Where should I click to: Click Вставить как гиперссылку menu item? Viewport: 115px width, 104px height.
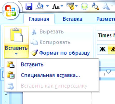point(51,86)
